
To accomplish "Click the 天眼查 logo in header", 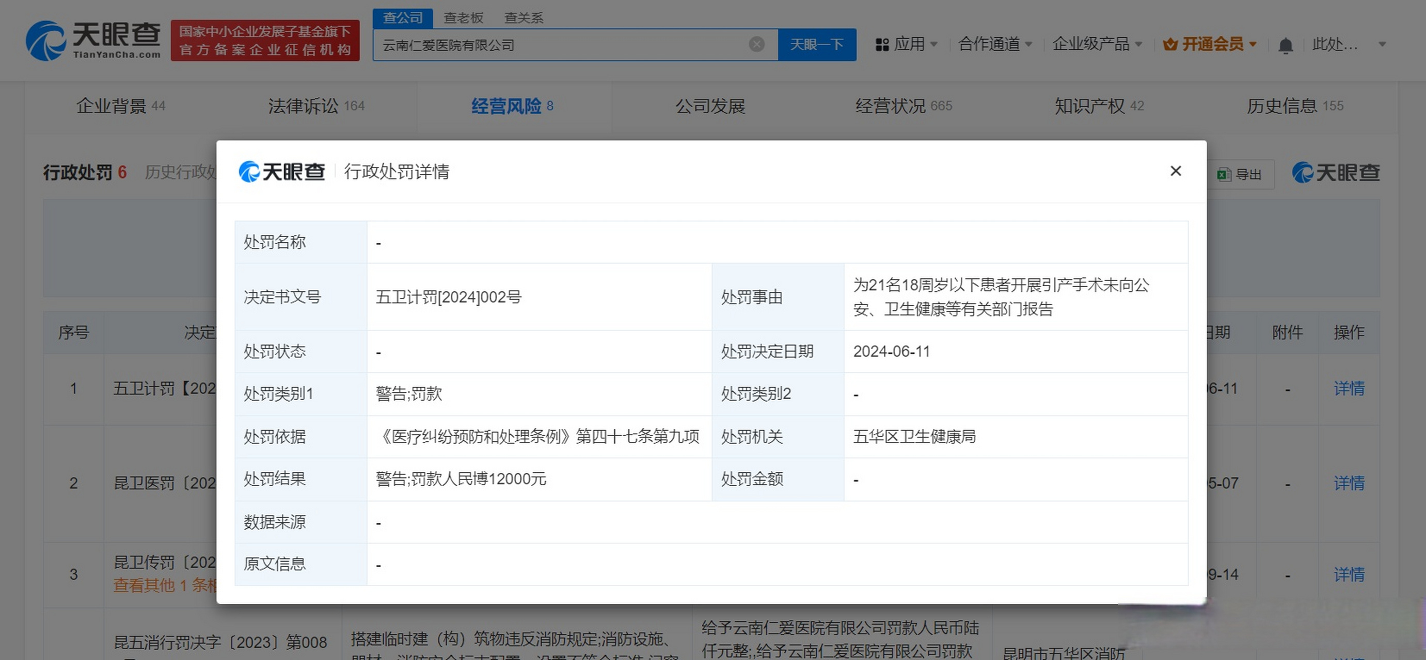I will click(x=93, y=40).
